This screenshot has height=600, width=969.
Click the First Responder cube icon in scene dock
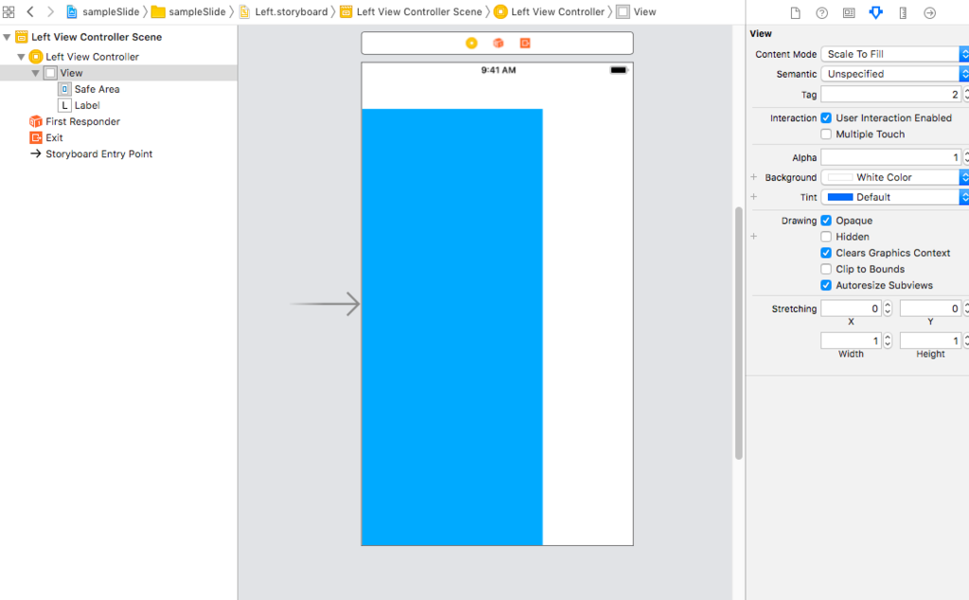point(498,44)
